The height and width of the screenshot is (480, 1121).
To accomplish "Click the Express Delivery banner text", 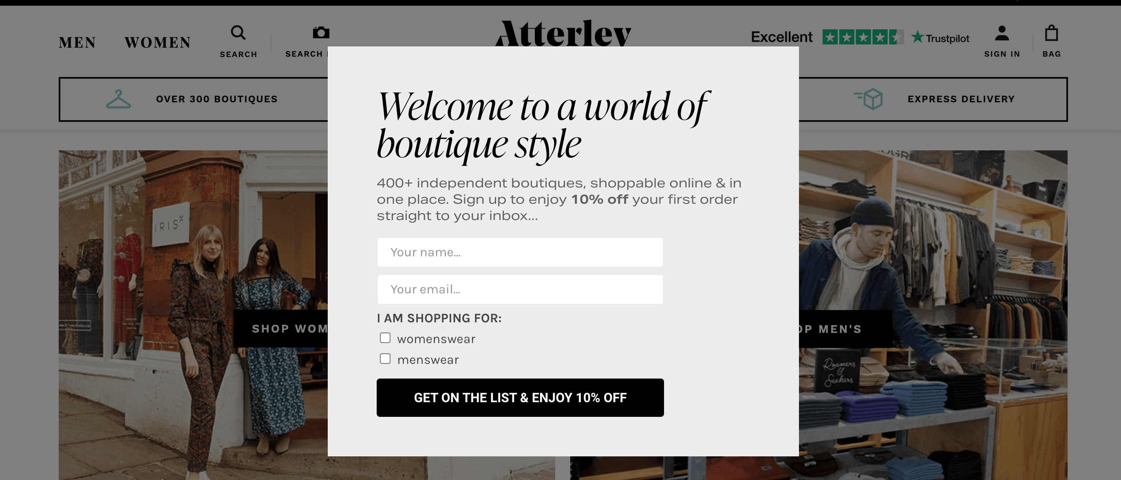I will [961, 99].
